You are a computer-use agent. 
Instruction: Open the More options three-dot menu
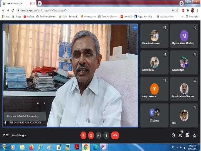coord(106,135)
